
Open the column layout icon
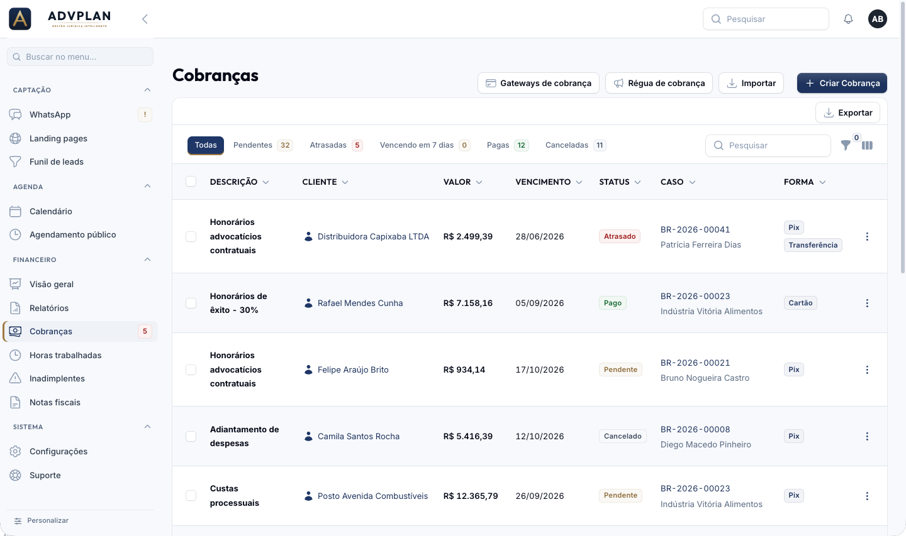867,145
